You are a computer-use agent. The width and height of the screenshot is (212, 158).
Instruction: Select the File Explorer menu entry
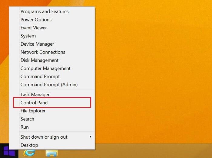tap(52, 111)
